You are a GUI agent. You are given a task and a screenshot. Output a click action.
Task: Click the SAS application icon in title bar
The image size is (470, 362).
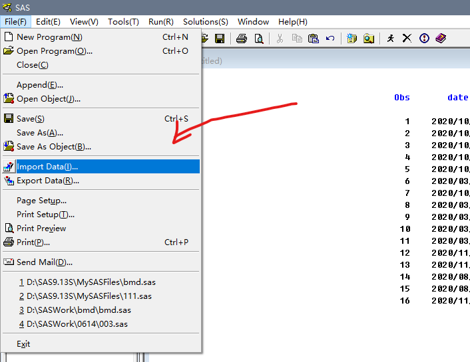(7, 7)
